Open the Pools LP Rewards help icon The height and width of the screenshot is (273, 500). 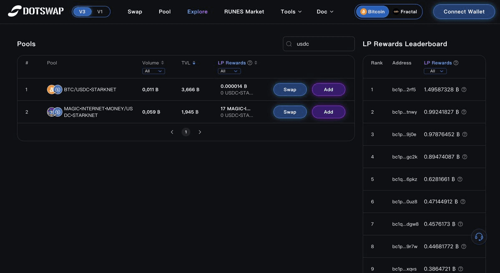(x=250, y=63)
